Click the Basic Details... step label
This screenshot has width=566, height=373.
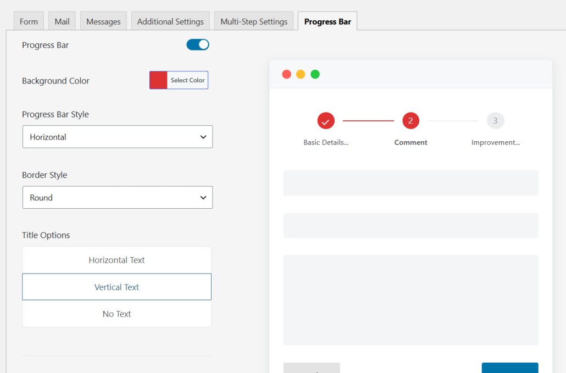pyautogui.click(x=326, y=142)
